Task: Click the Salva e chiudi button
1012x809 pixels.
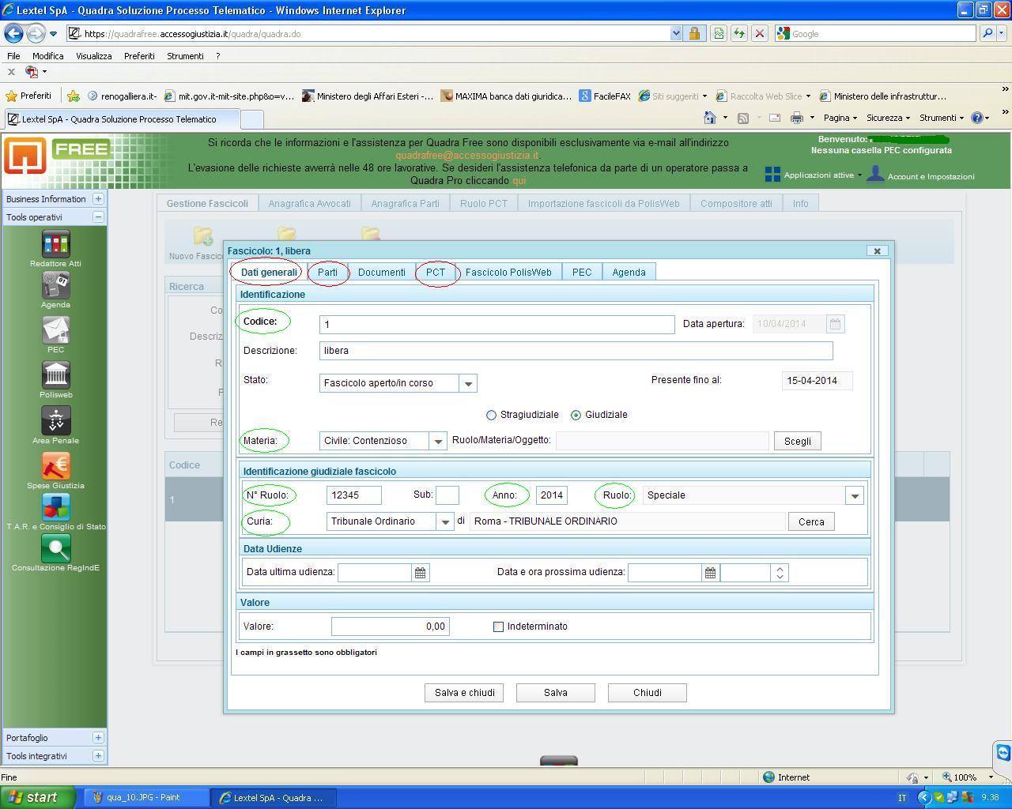Action: tap(464, 693)
